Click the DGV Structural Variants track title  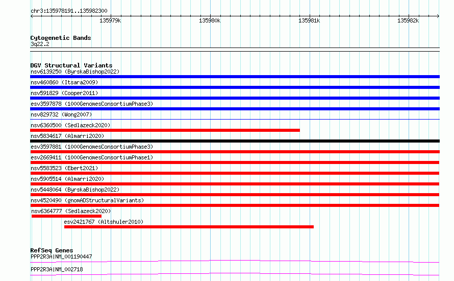click(71, 65)
